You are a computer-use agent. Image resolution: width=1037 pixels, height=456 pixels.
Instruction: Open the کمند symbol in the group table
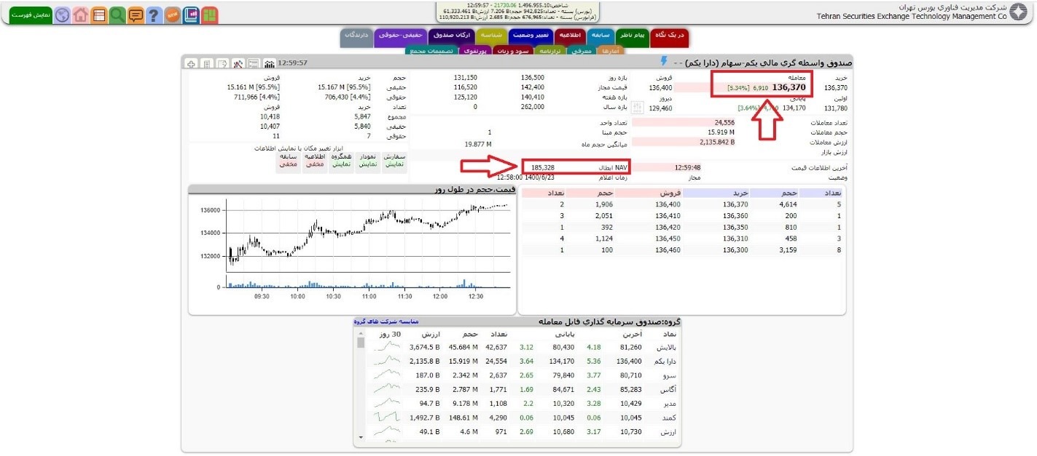[670, 417]
